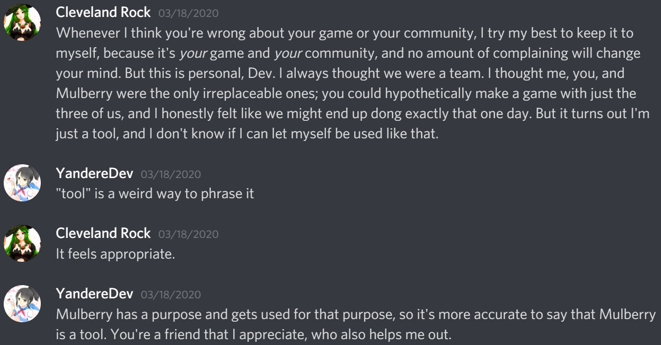Select the timestamp on "It feels appropriate." message
This screenshot has width=661, height=345.
point(188,234)
